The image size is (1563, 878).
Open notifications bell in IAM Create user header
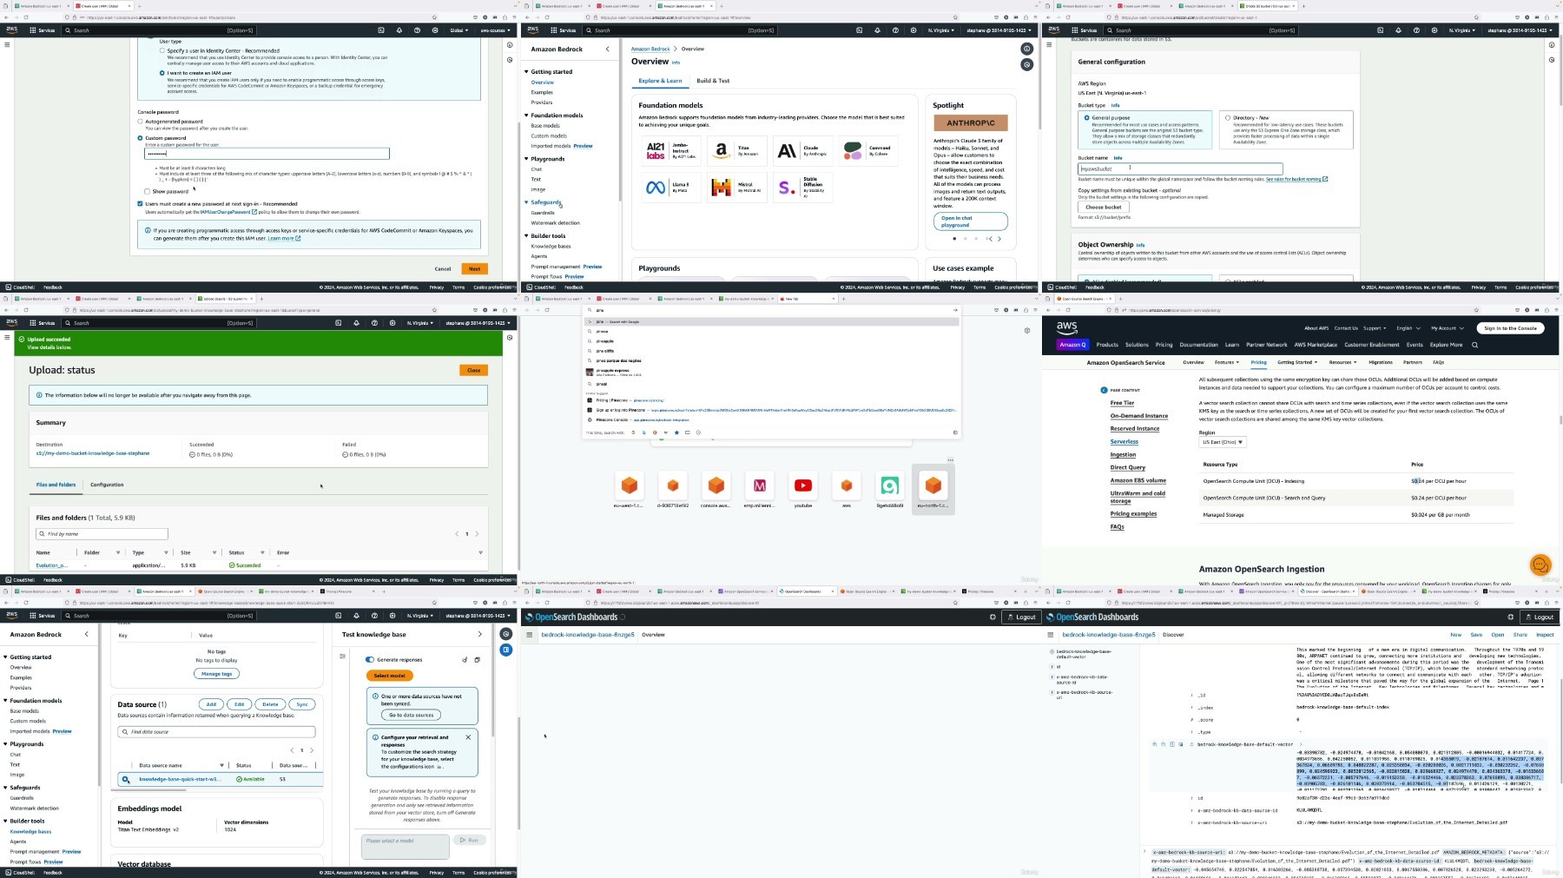pos(399,30)
